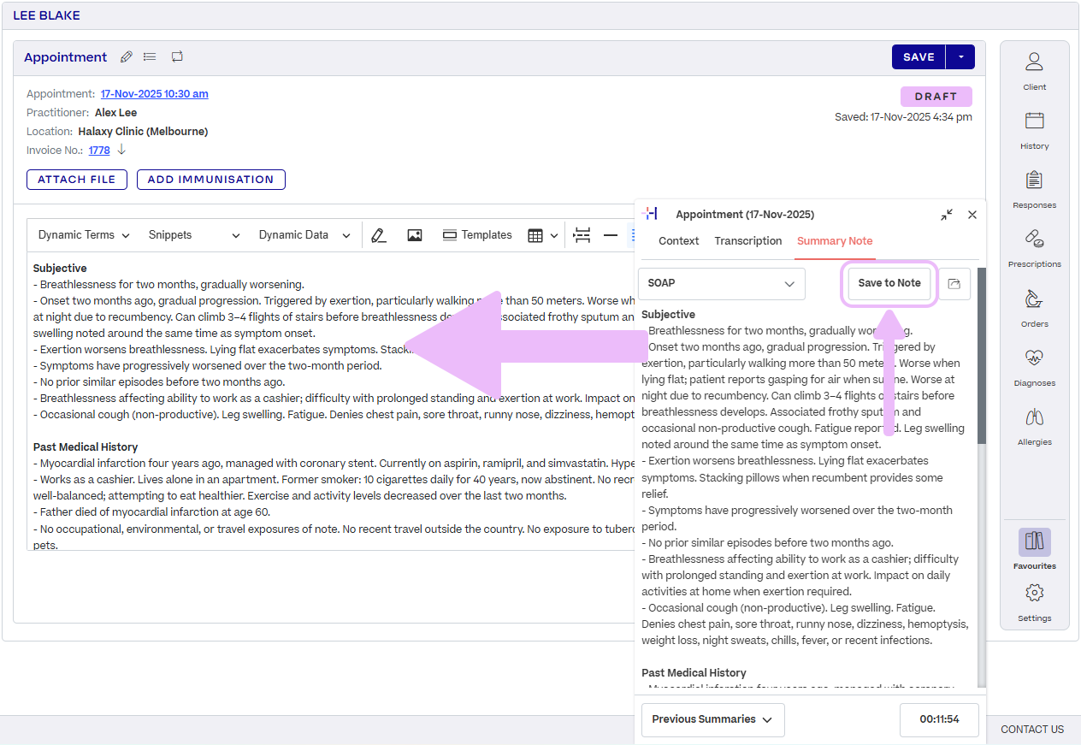1081x745 pixels.
Task: Expand the Previous Summaries dropdown
Action: click(x=713, y=719)
